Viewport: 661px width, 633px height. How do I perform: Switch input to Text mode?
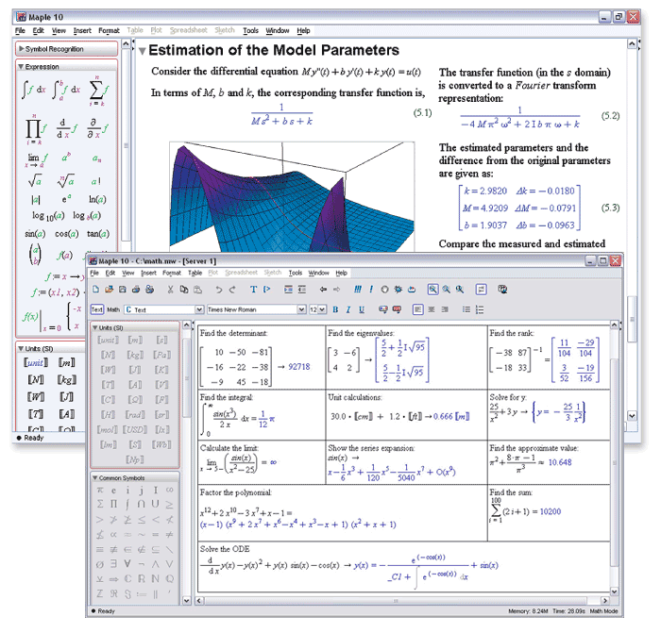coord(97,309)
